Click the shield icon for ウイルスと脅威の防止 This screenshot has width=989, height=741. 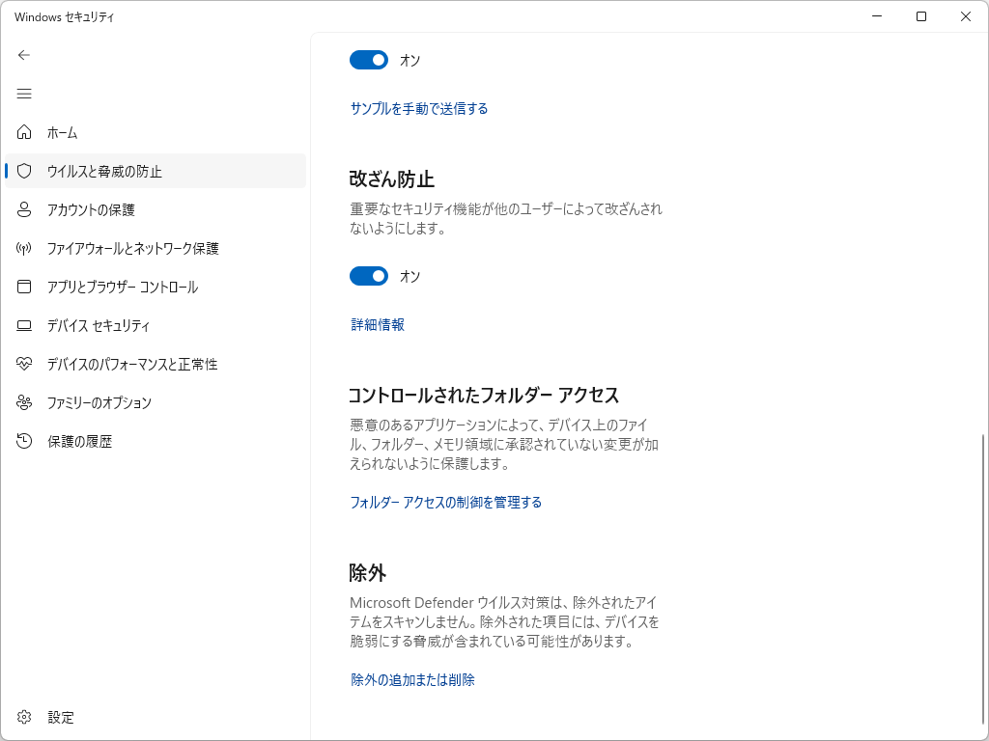point(24,171)
